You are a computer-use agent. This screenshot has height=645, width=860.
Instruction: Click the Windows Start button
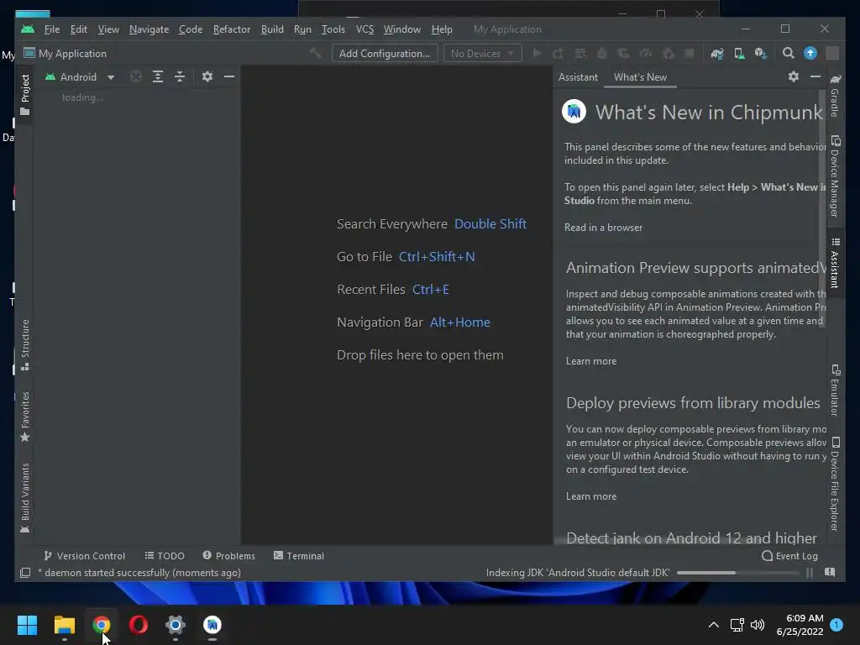[27, 625]
